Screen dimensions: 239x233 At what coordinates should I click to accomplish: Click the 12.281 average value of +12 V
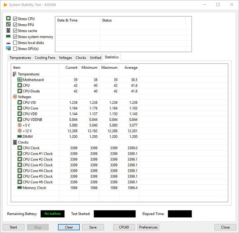point(132,131)
